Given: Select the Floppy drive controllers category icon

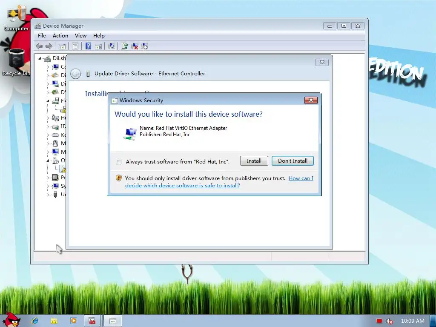Looking at the screenshot, I should [55, 100].
